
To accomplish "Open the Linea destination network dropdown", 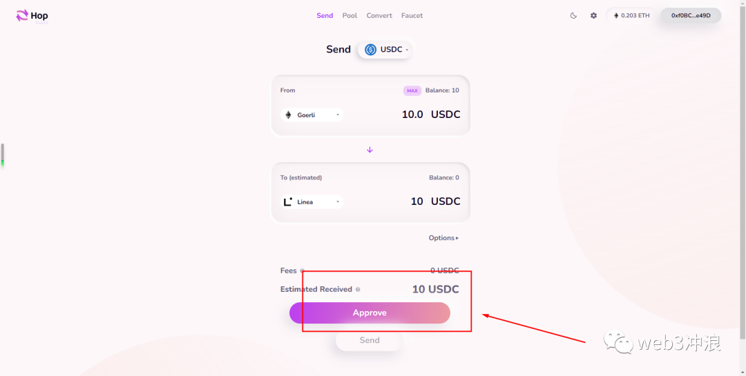I will click(312, 202).
